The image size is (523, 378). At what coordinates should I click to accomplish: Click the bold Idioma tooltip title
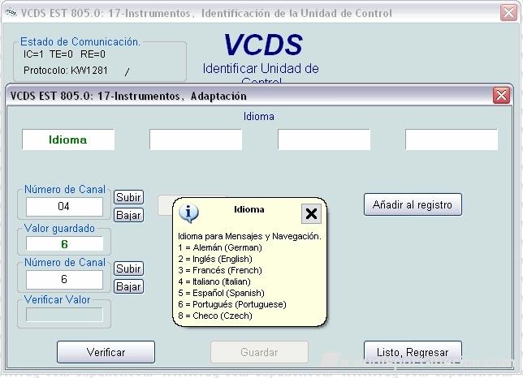click(249, 209)
